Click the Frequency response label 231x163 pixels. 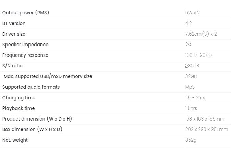coord(25,55)
